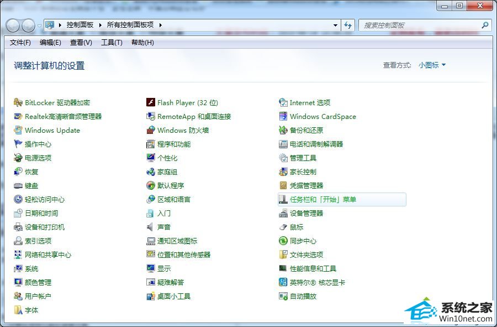Open the 位置和其他传感器 link

(184, 255)
